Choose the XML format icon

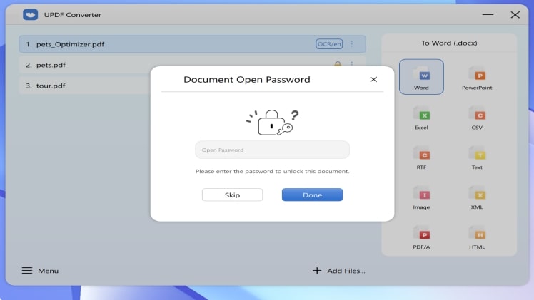click(x=477, y=195)
